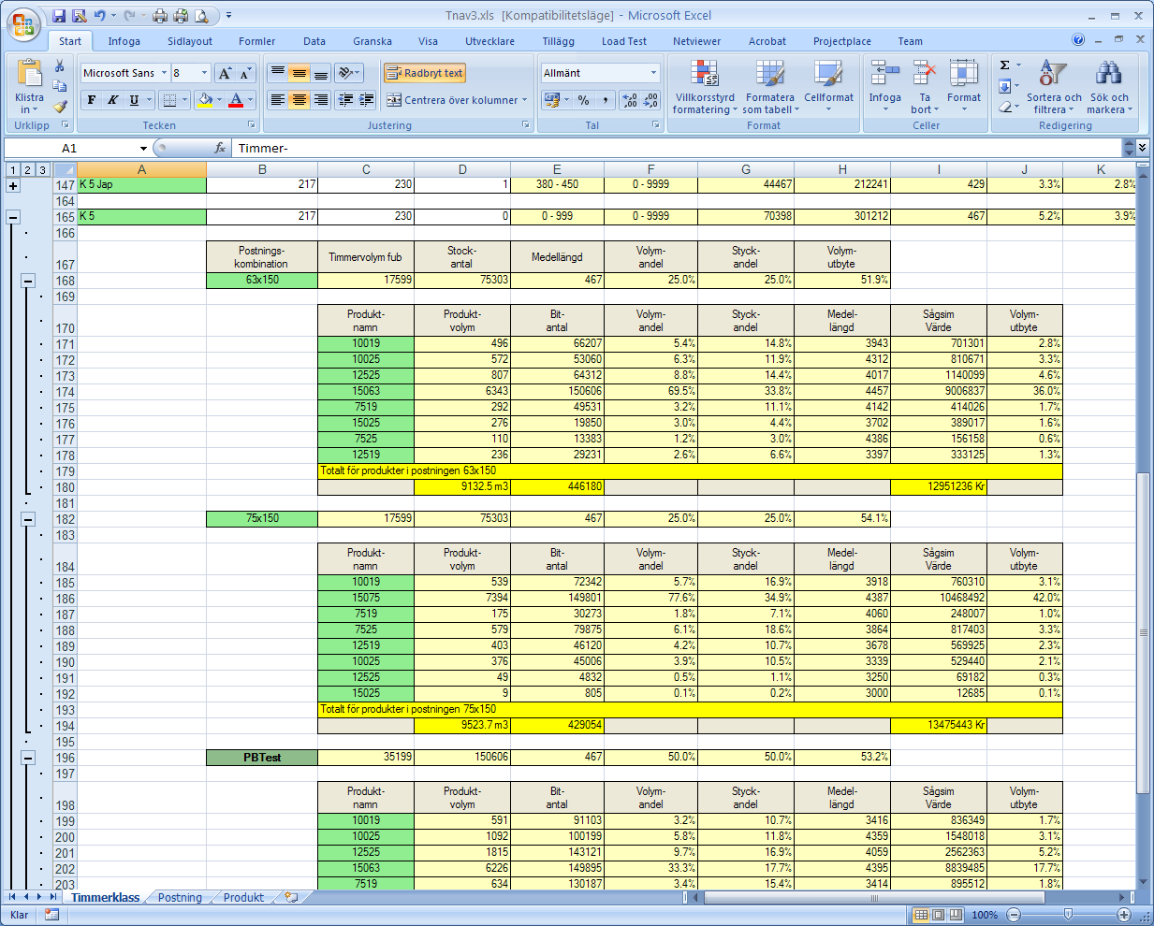Screen dimensions: 1154x926
Task: Switch to page layout view in status bar
Action: coord(938,915)
